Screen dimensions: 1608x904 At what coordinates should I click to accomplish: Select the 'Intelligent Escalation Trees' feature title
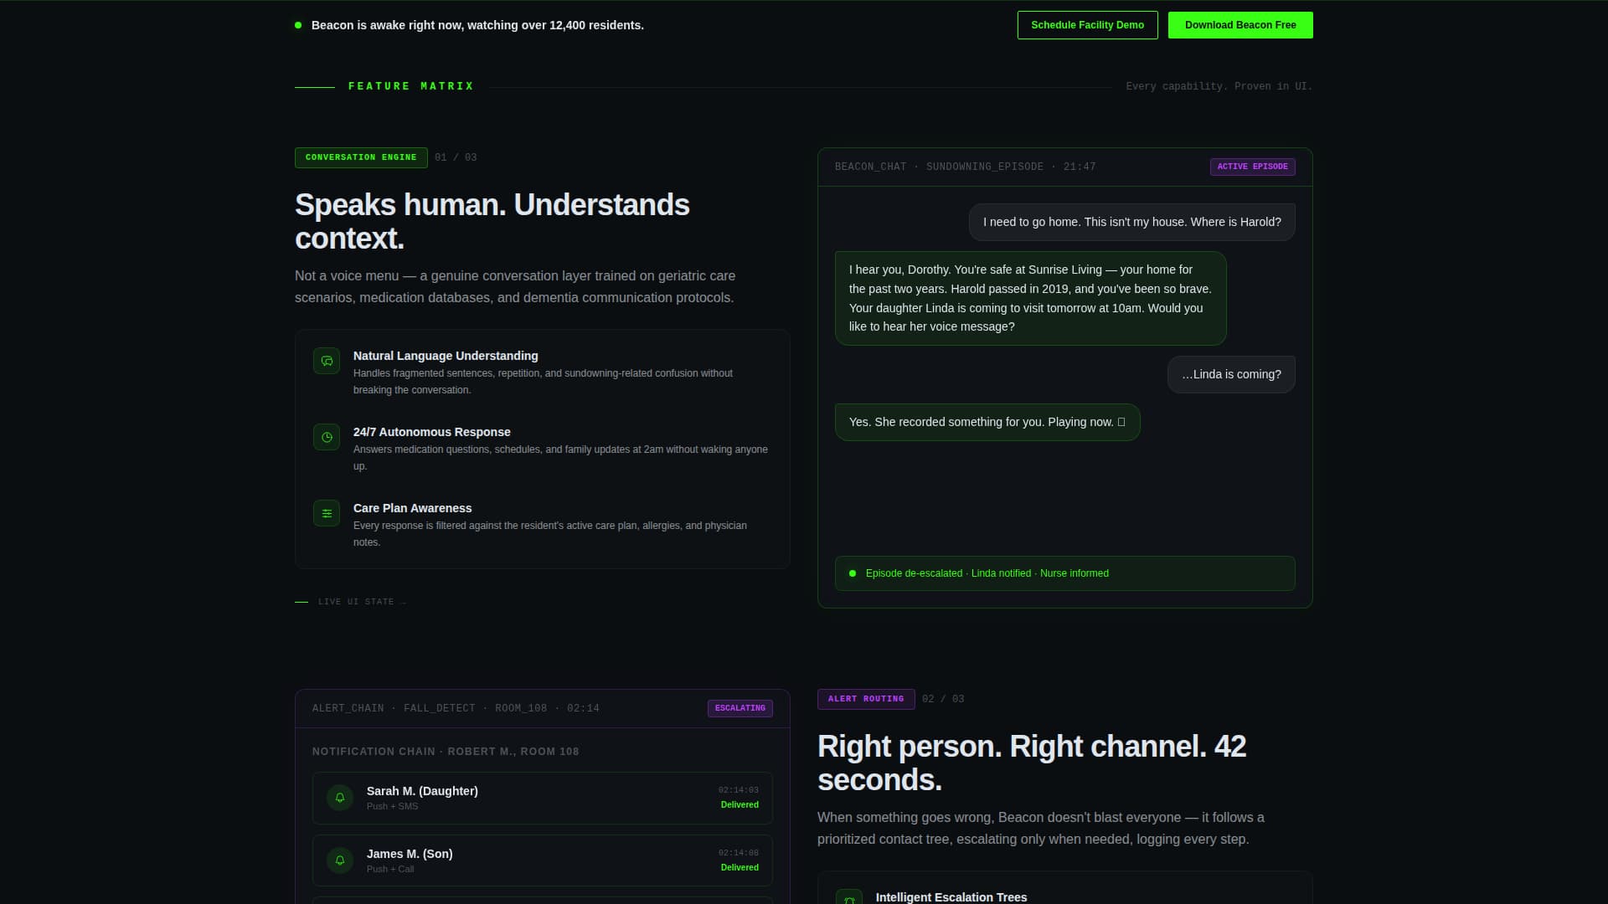(951, 897)
